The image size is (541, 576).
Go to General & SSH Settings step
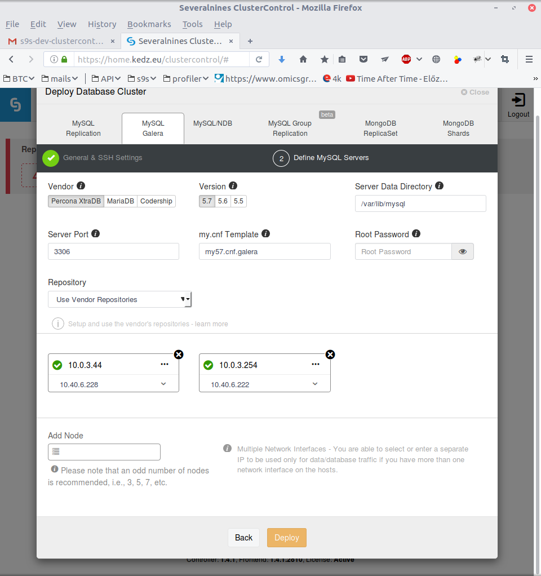pyautogui.click(x=92, y=158)
